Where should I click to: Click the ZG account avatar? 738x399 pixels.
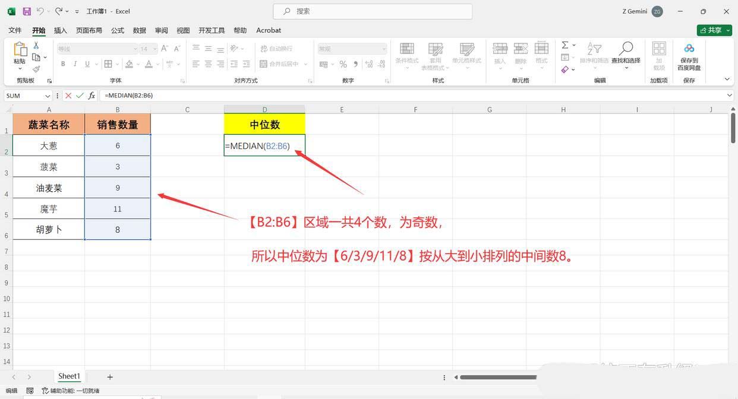click(657, 11)
